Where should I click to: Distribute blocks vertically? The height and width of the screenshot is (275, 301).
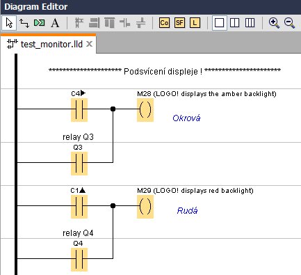point(140,23)
